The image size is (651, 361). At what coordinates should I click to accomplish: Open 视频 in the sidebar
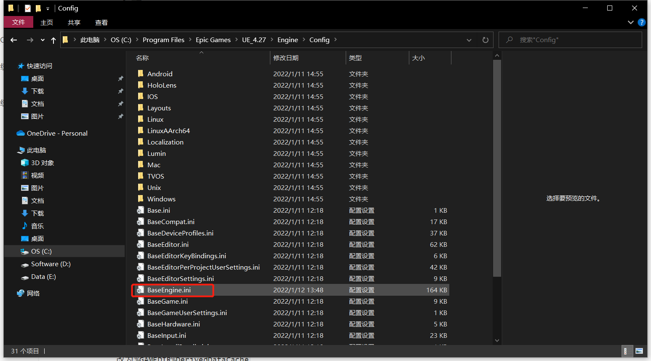pos(37,175)
